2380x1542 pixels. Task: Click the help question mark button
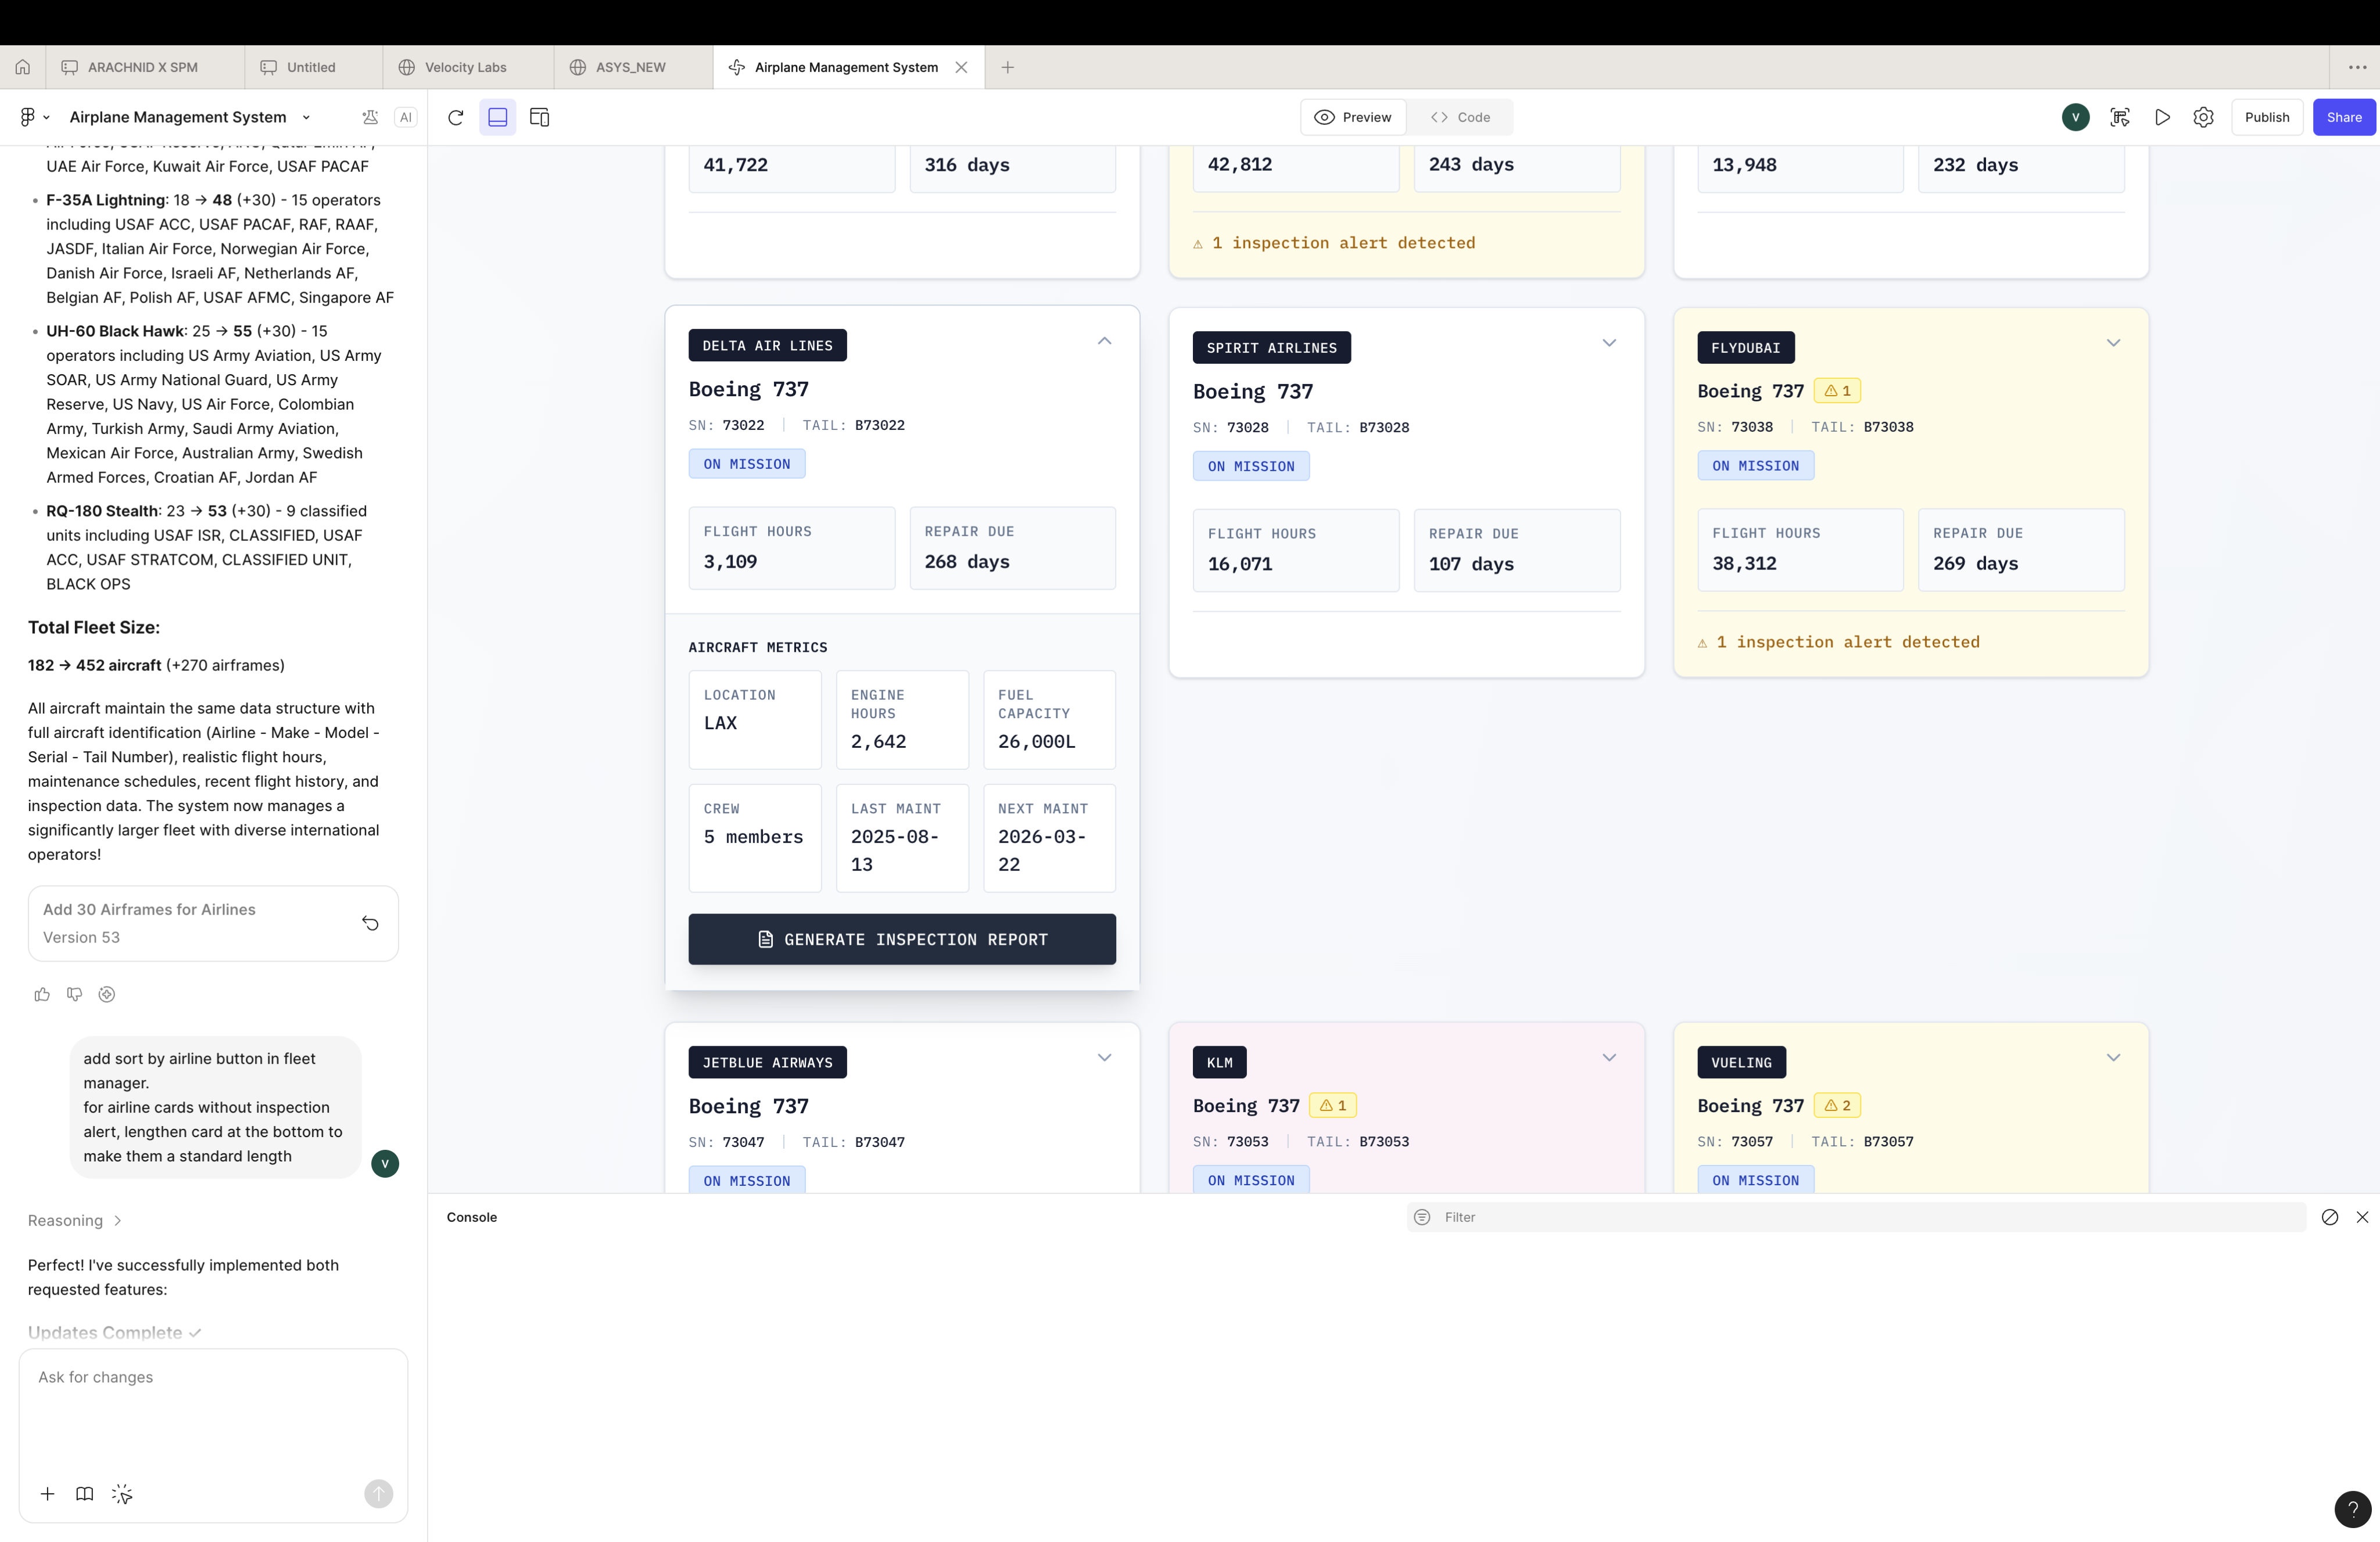tap(2352, 1509)
